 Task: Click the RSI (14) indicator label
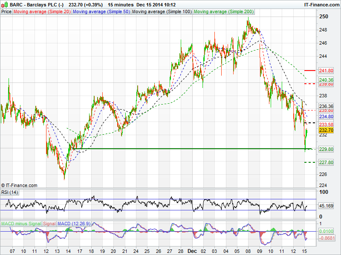[x=10, y=193]
